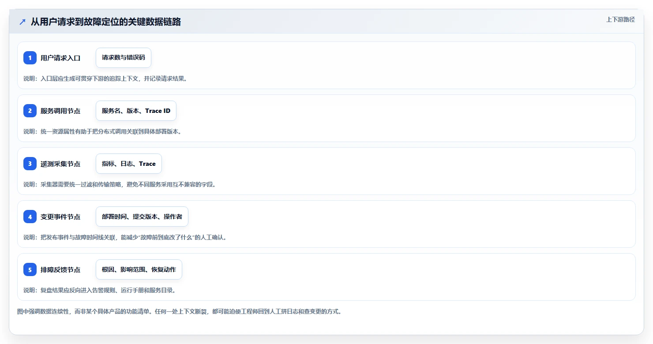Click the number 4 step badge
653x344 pixels.
(x=30, y=217)
